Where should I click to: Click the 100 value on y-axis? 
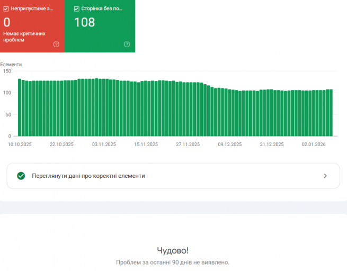click(x=7, y=93)
